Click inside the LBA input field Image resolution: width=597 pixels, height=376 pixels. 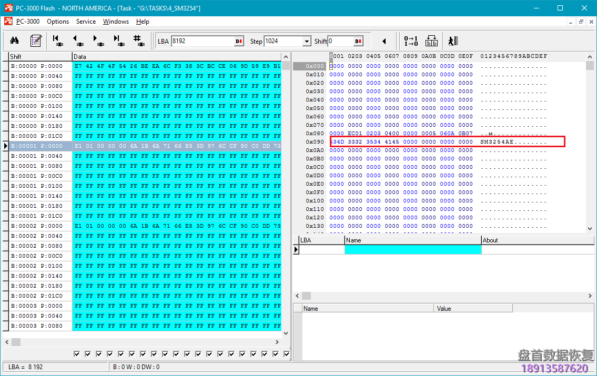point(202,42)
